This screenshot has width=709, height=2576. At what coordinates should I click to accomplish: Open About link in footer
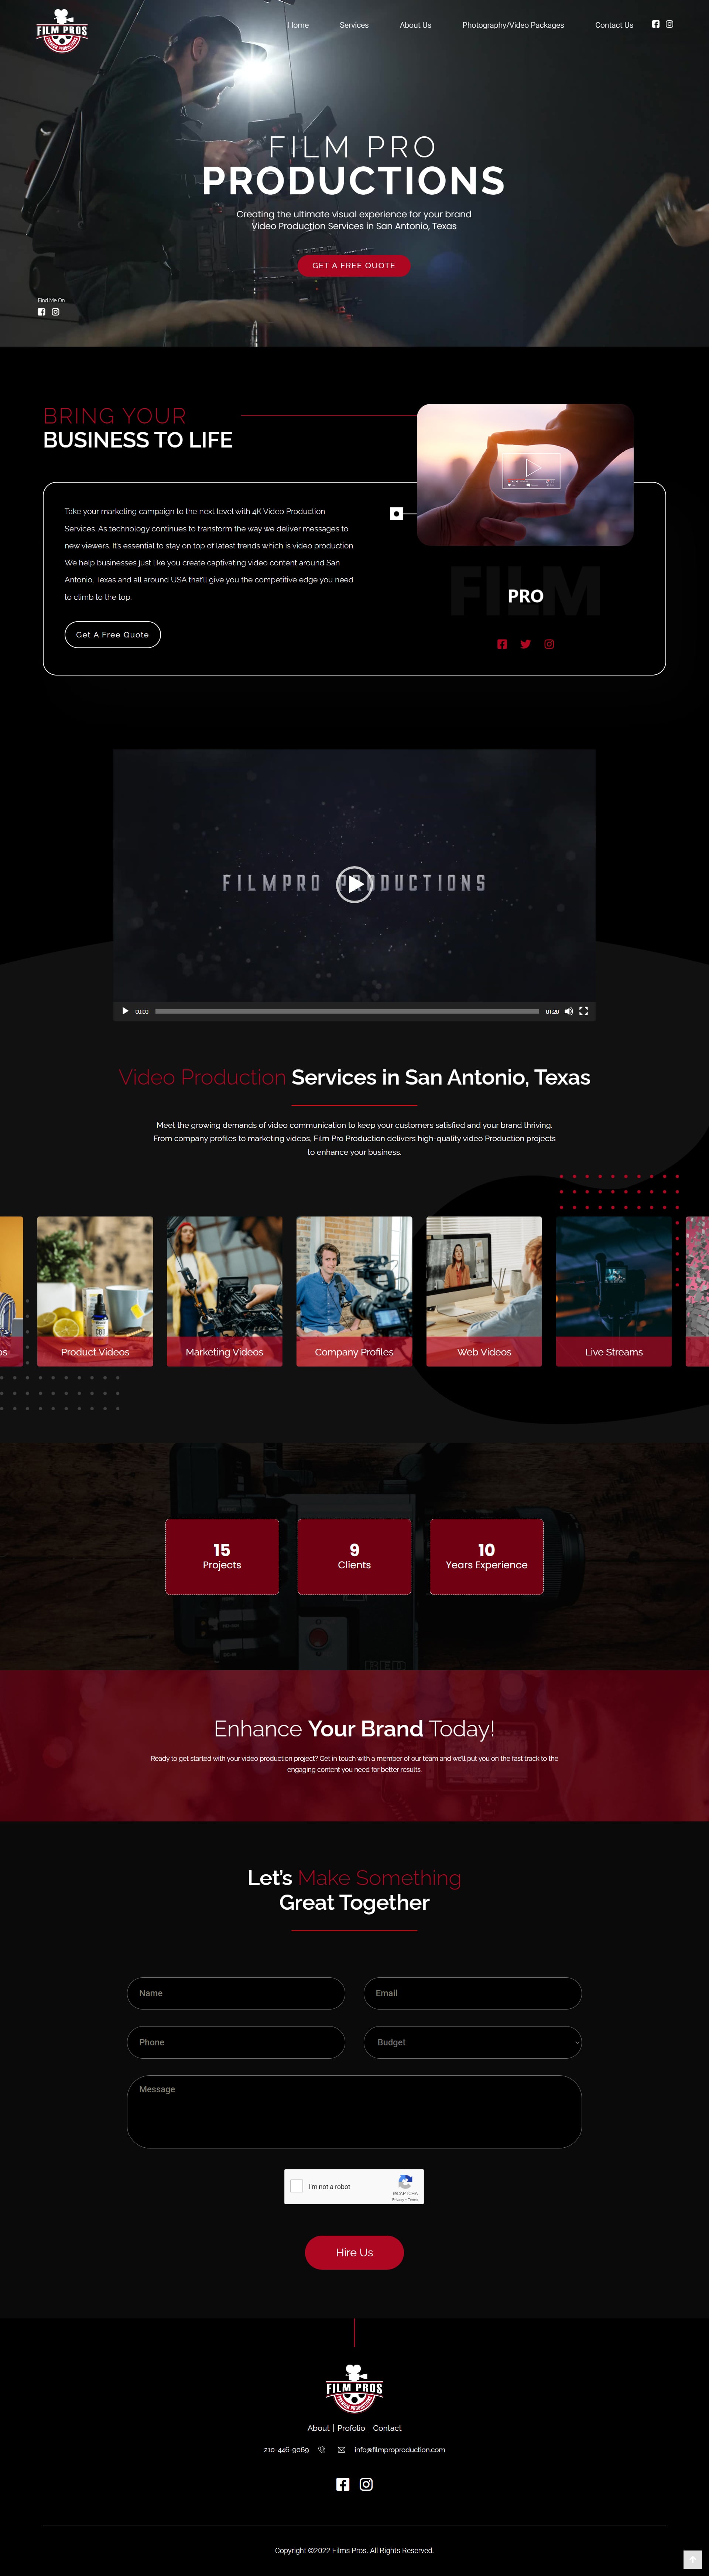click(318, 2428)
